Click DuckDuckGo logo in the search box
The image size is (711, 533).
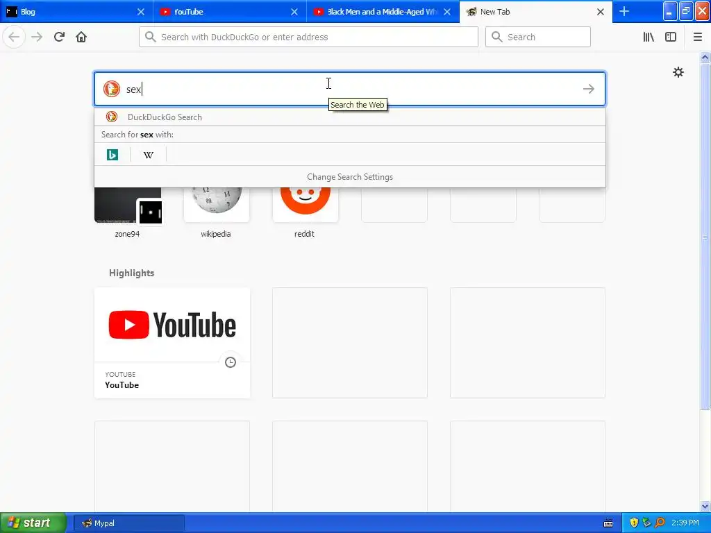point(112,89)
